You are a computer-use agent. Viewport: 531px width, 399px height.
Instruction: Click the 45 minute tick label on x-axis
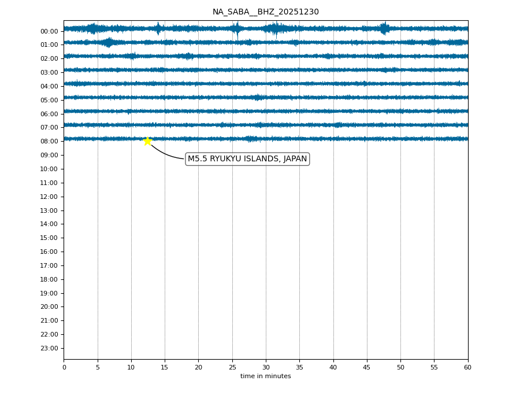367,367
